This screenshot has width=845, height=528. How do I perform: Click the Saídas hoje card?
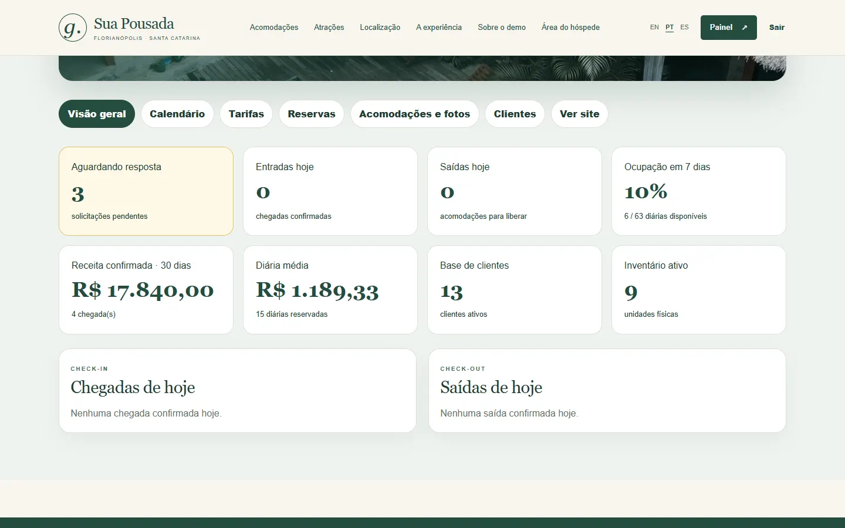coord(515,191)
